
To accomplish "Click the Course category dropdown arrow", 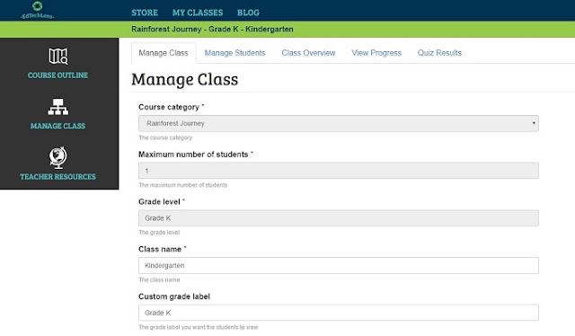I will pyautogui.click(x=534, y=123).
